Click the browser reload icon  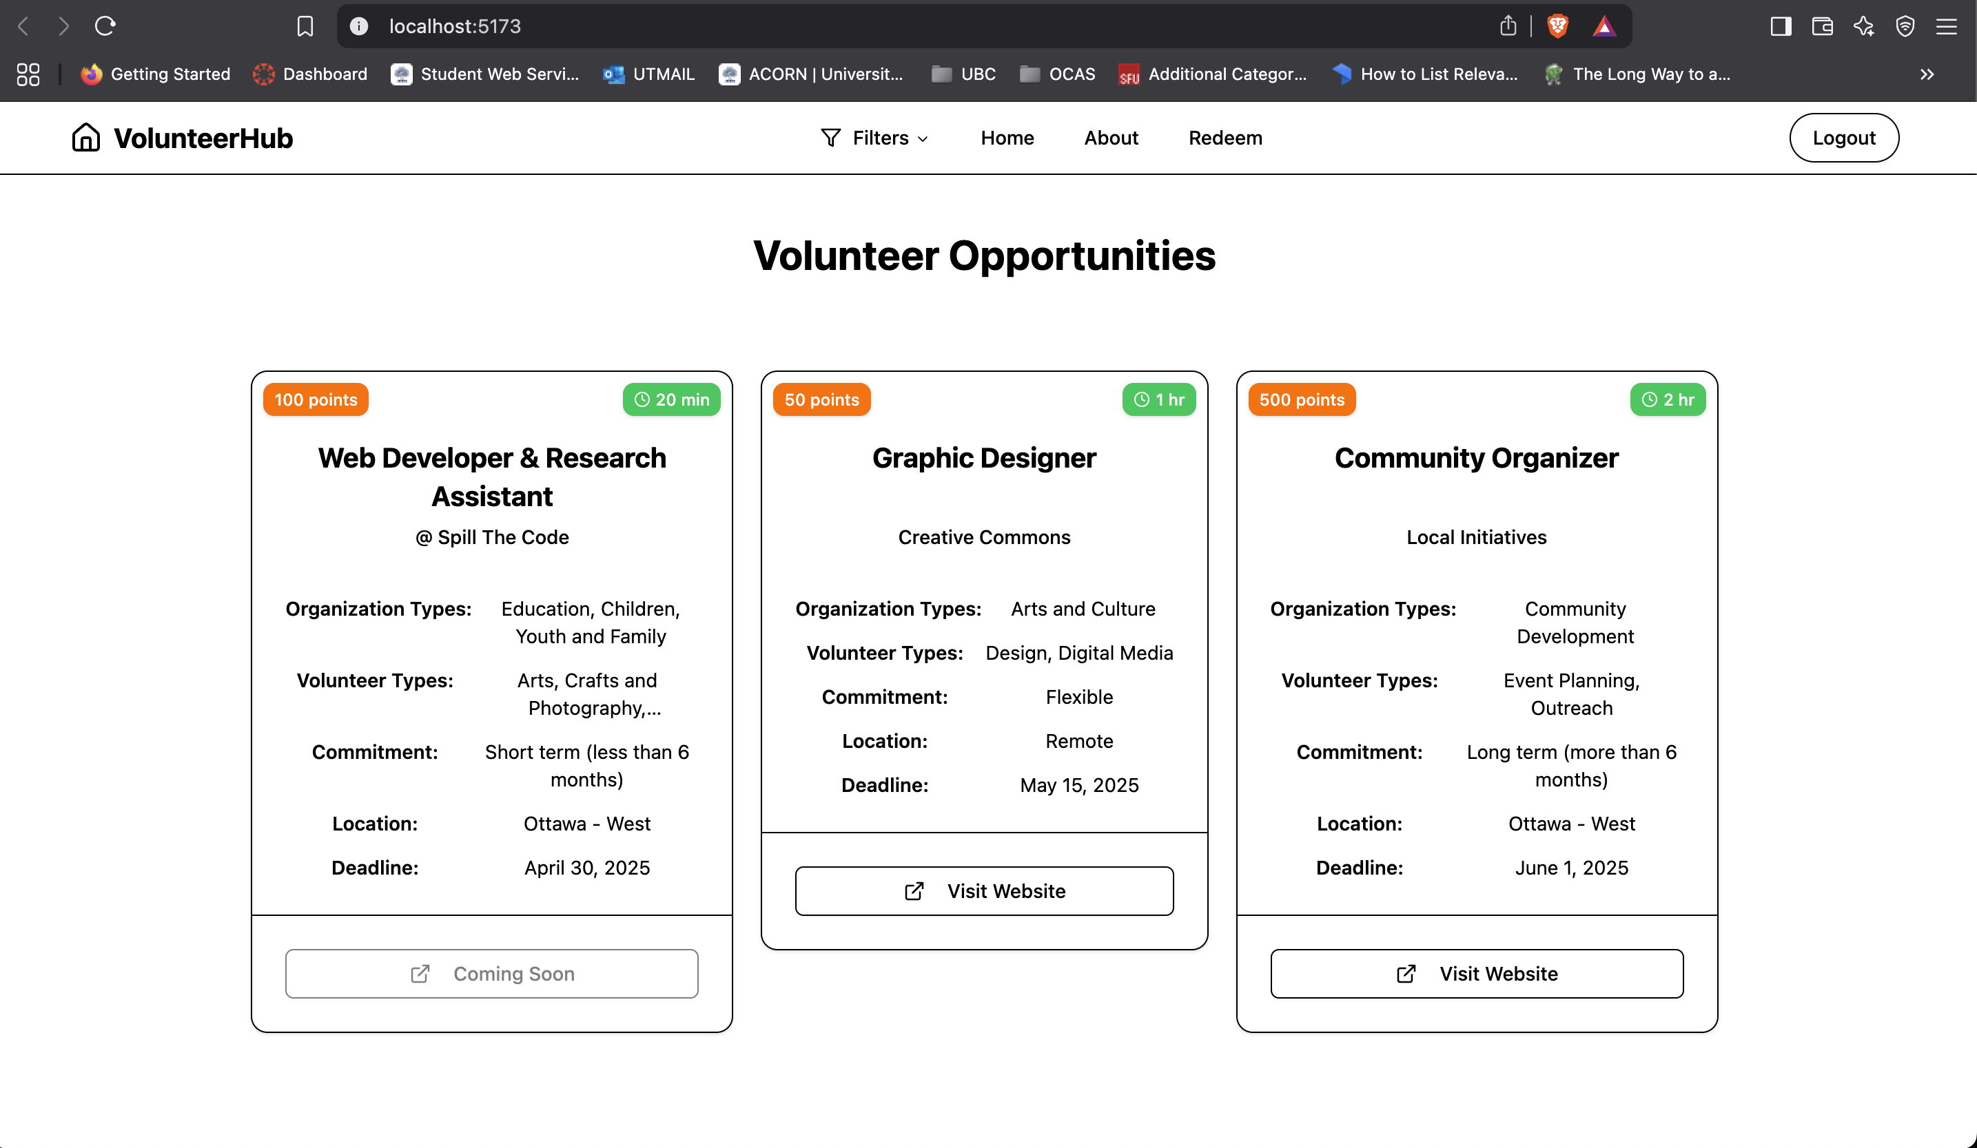click(105, 26)
